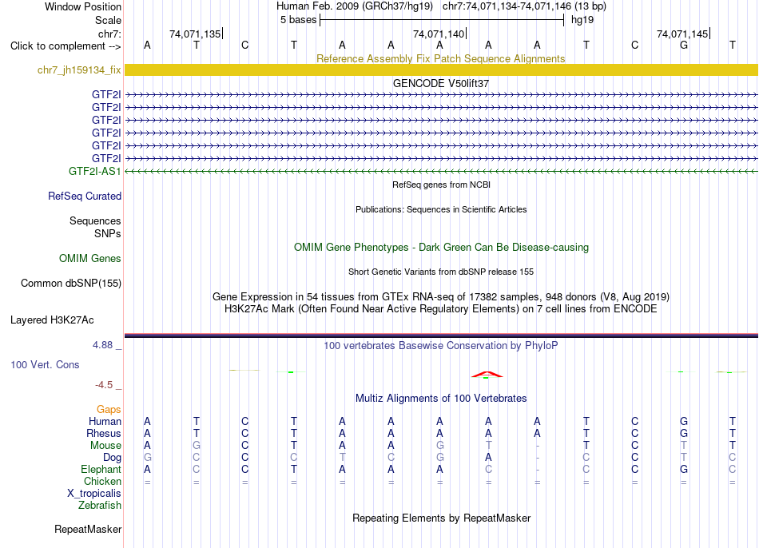This screenshot has width=759, height=548.
Task: Click the Layered H3K27Ac track label
Action: (x=52, y=320)
